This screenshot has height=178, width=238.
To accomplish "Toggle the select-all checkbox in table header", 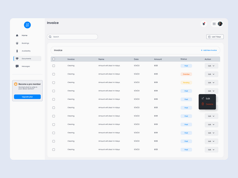I will 53,59.
